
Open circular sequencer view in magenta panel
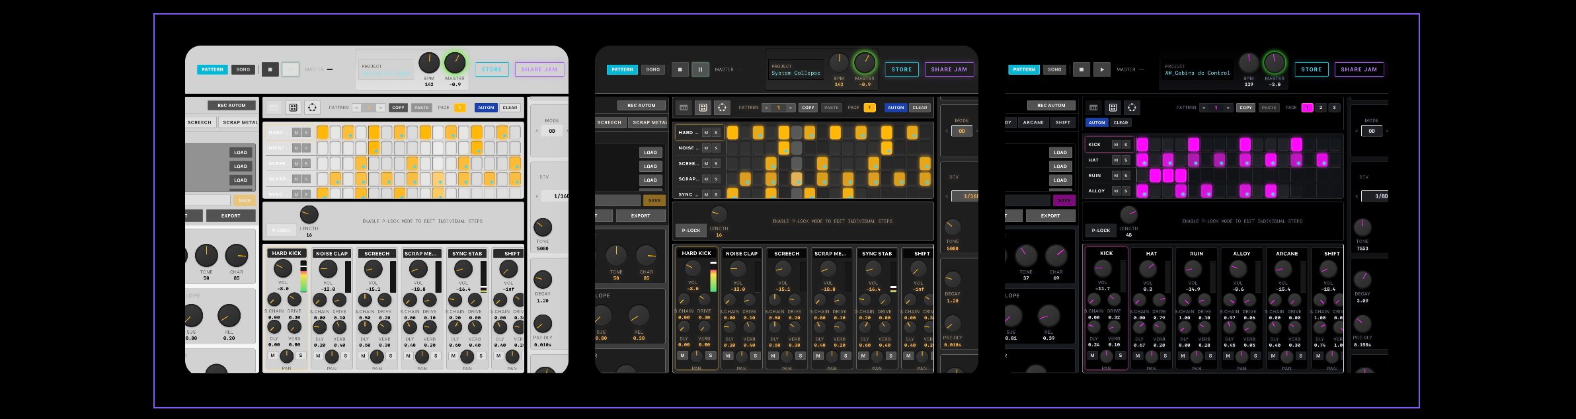point(1132,108)
